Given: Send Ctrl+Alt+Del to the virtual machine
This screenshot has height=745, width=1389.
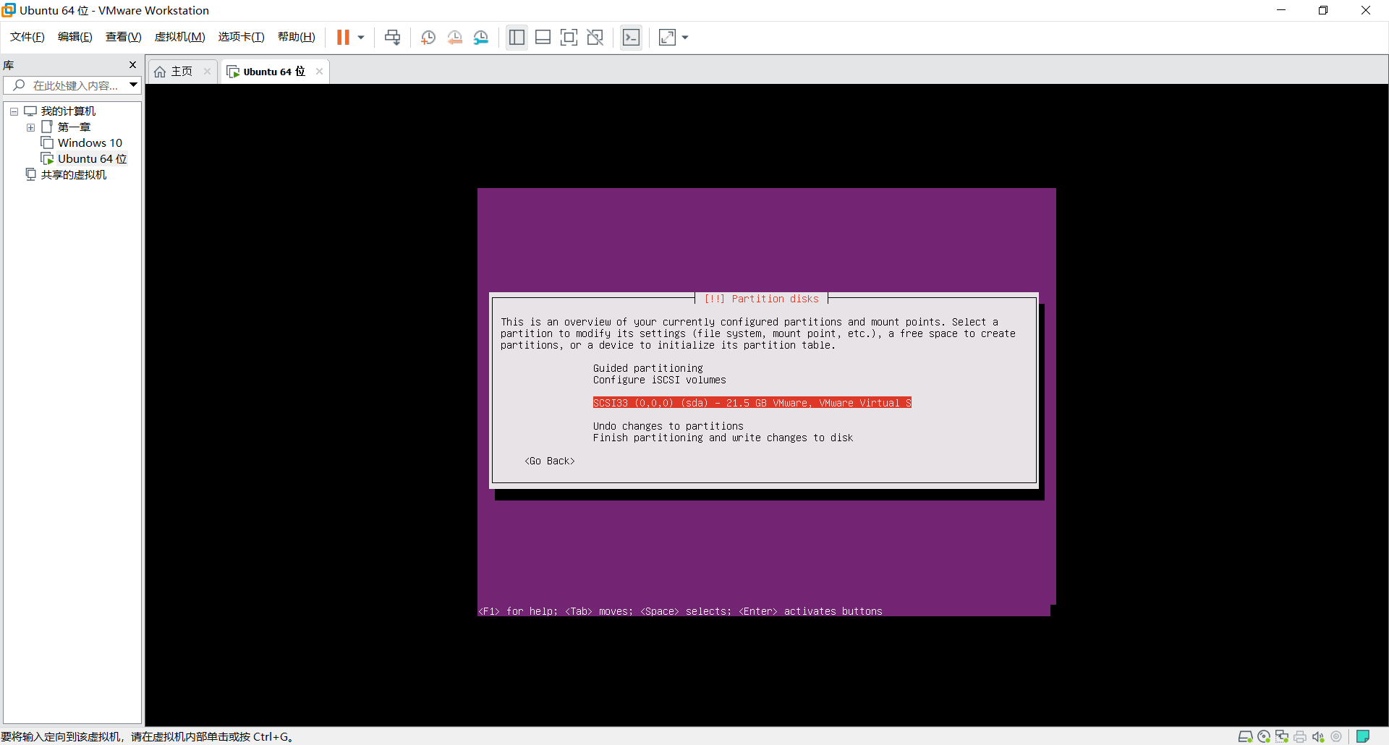Looking at the screenshot, I should (392, 38).
